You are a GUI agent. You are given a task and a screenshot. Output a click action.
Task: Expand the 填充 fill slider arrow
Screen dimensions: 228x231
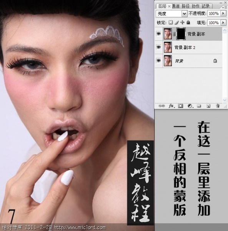223,23
